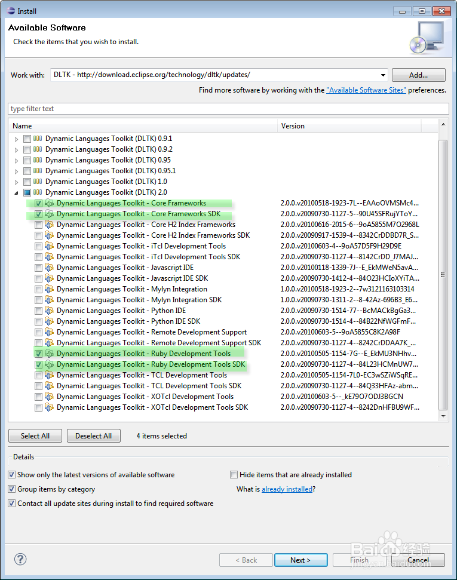This screenshot has height=580, width=457.
Task: Sort by the Version column header
Action: point(349,126)
